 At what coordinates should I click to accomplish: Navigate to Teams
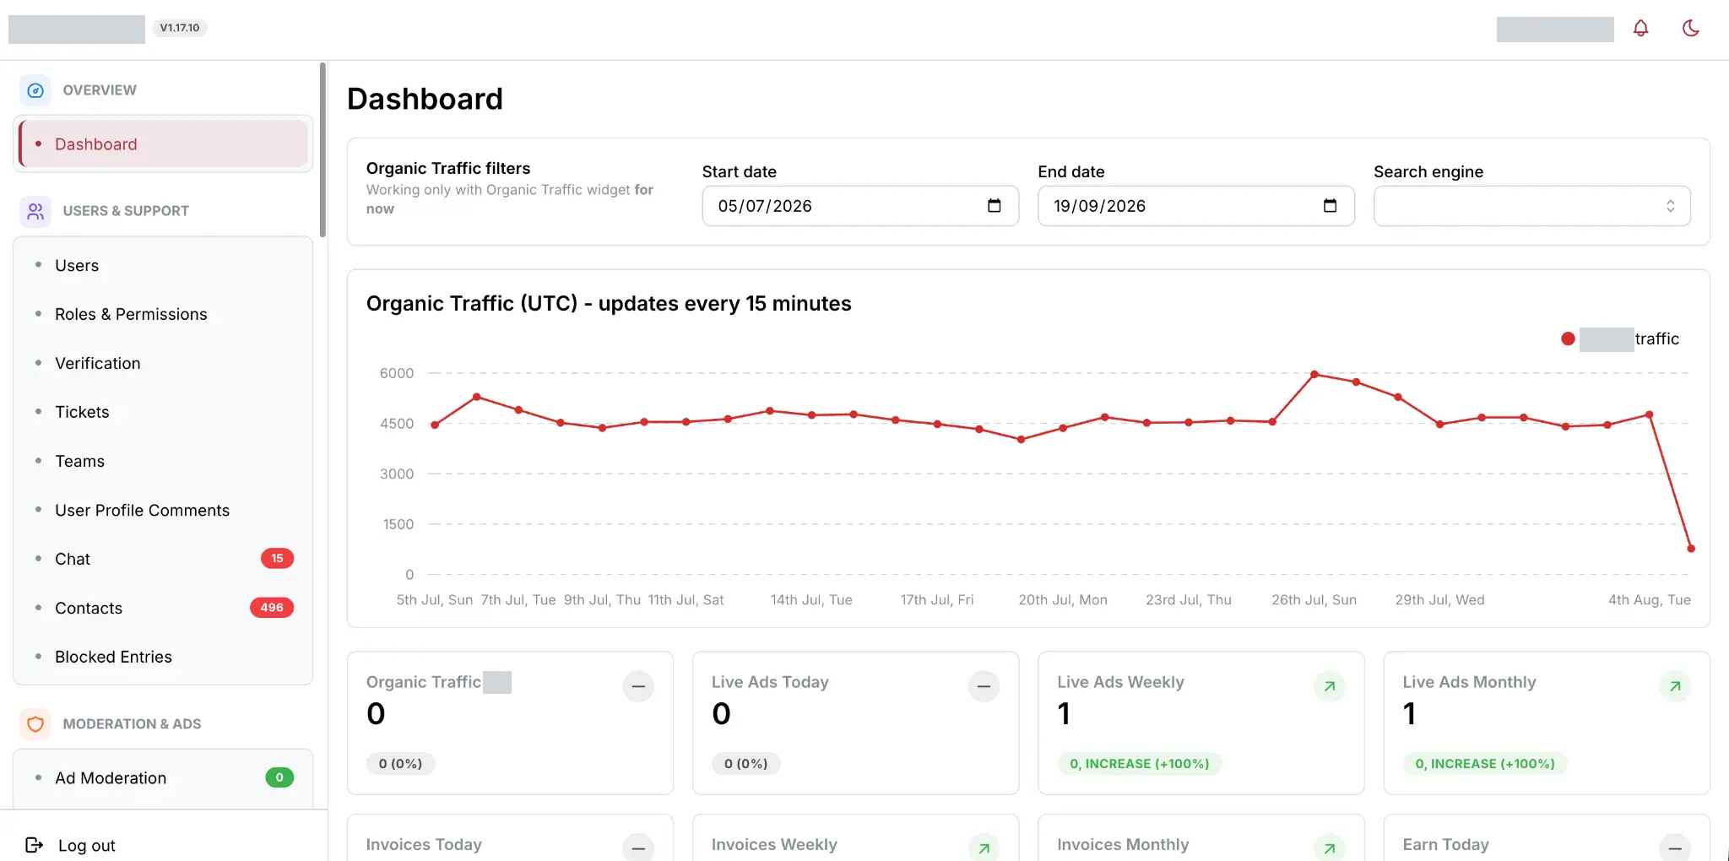163,461
